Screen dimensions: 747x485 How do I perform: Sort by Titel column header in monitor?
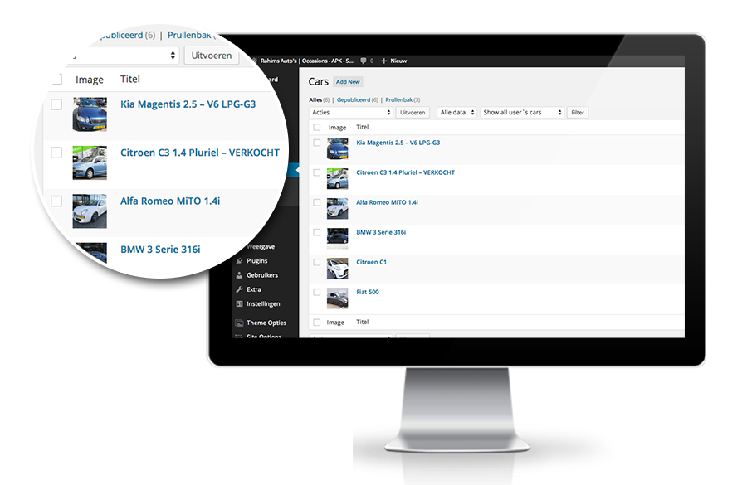[363, 127]
